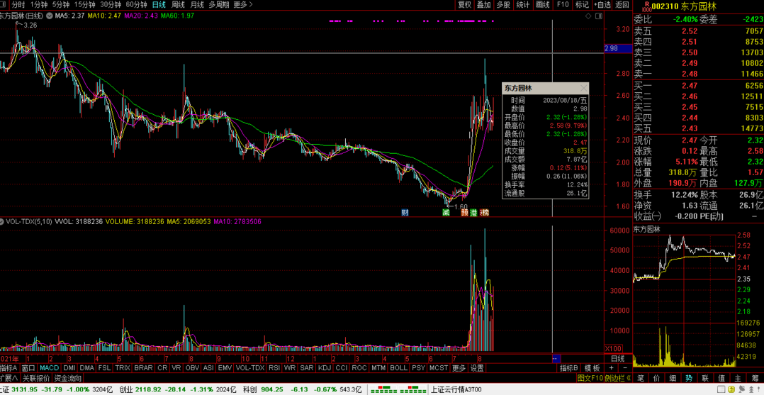Screen dimensions: 764x395
Task: Open the F10 company info
Action: [563, 5]
